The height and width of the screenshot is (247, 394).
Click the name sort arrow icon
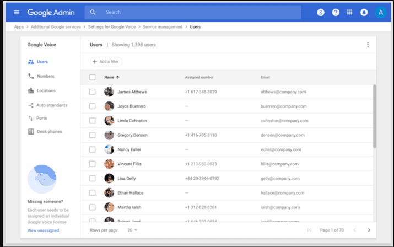click(117, 77)
